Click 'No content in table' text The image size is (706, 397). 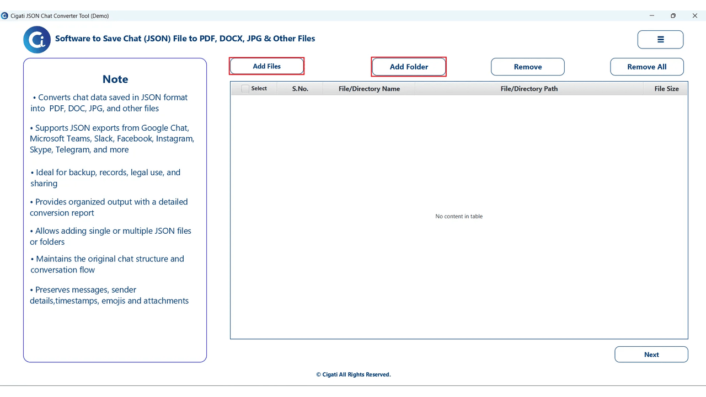pos(459,216)
